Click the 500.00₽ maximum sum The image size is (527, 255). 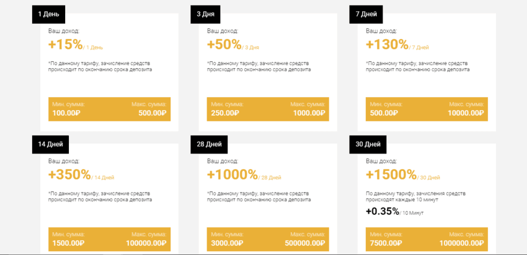click(x=152, y=113)
